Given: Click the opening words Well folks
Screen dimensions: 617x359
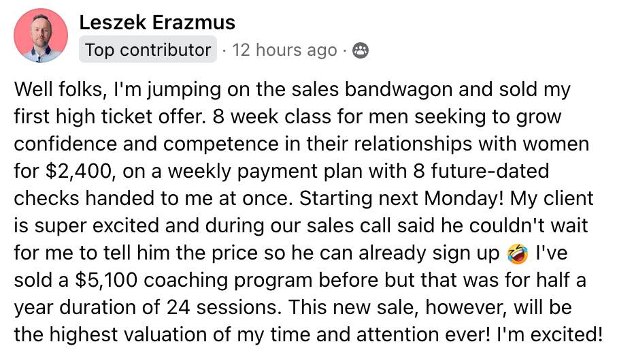Looking at the screenshot, I should click(59, 89).
